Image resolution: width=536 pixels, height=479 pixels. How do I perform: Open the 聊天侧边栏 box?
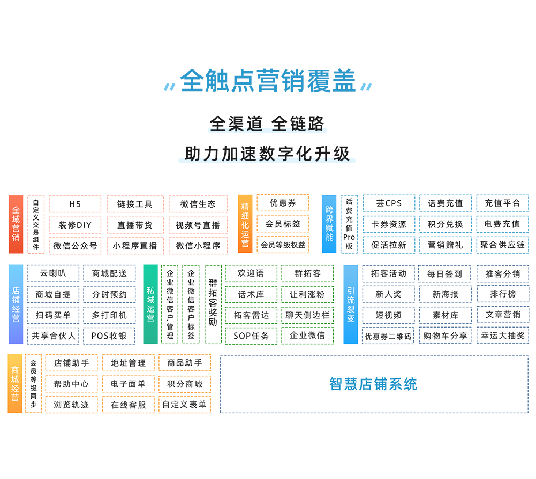[308, 315]
